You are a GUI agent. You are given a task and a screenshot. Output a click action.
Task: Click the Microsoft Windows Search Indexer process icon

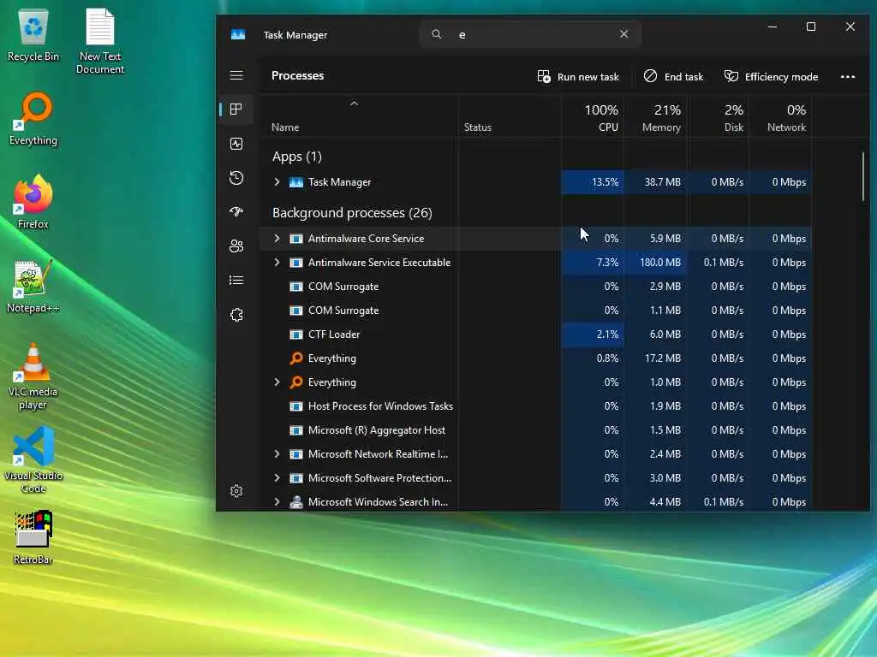click(295, 501)
